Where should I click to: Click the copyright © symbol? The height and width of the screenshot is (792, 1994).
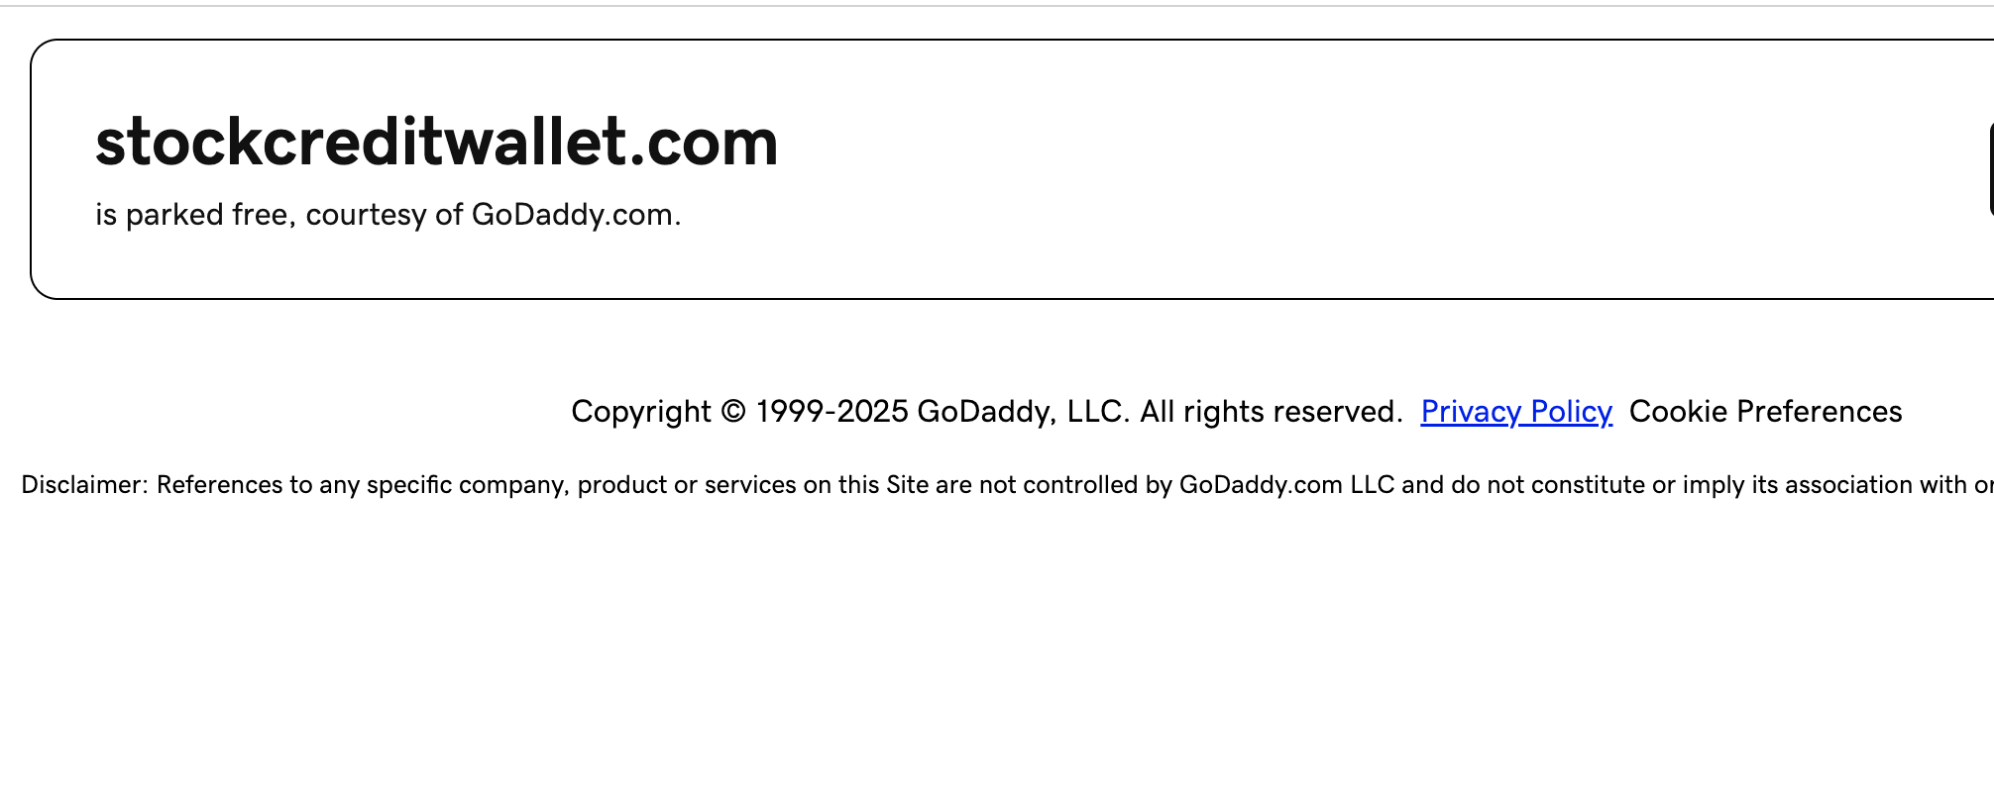[x=733, y=412]
